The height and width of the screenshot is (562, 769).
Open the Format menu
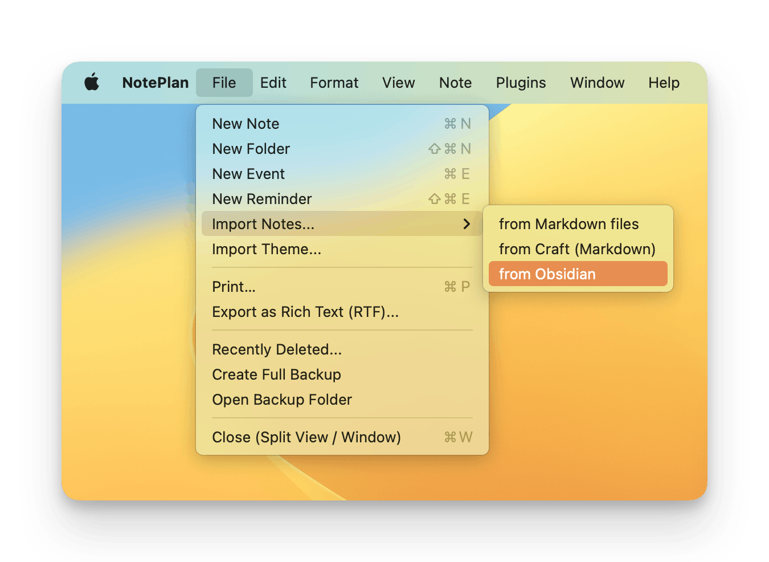click(x=334, y=83)
